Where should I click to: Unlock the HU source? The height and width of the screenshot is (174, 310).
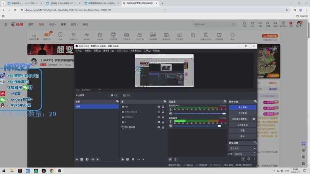point(163,107)
